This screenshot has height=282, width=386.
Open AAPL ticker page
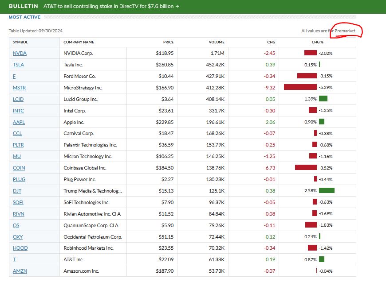(x=19, y=122)
